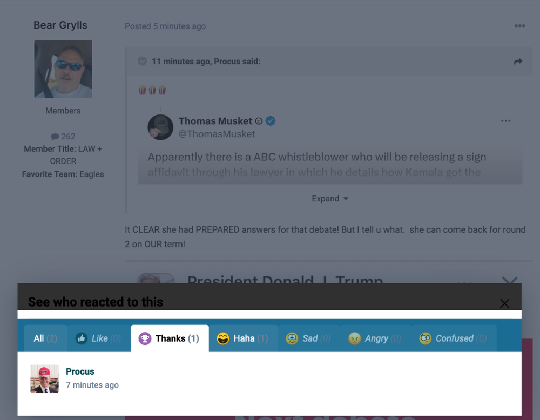This screenshot has height=420, width=540.
Task: Click Procus' red-cap avatar thumbnail
Action: [44, 378]
